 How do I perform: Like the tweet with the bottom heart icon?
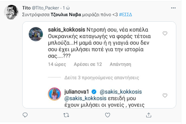tap(106, 115)
